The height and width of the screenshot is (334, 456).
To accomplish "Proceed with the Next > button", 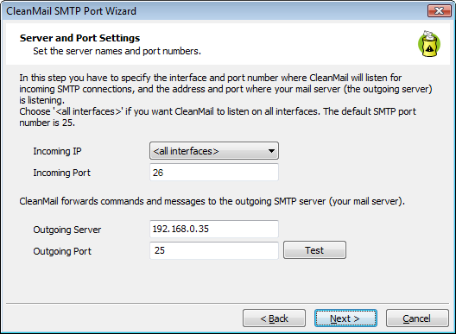I will 345,318.
